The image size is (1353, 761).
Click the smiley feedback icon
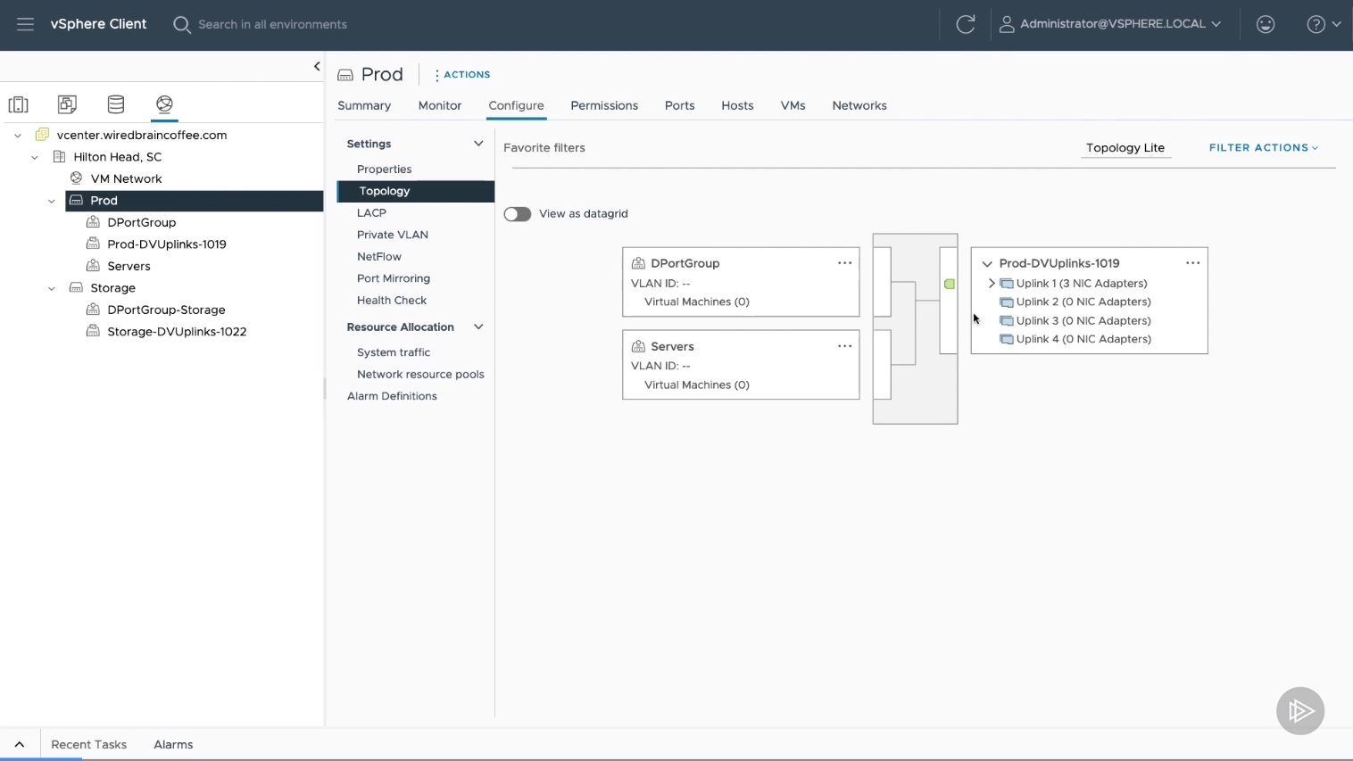pyautogui.click(x=1265, y=24)
